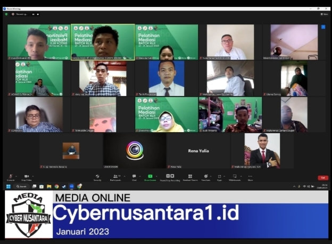
Task: Select the woman in yellow hijab tile
Action: point(167,115)
